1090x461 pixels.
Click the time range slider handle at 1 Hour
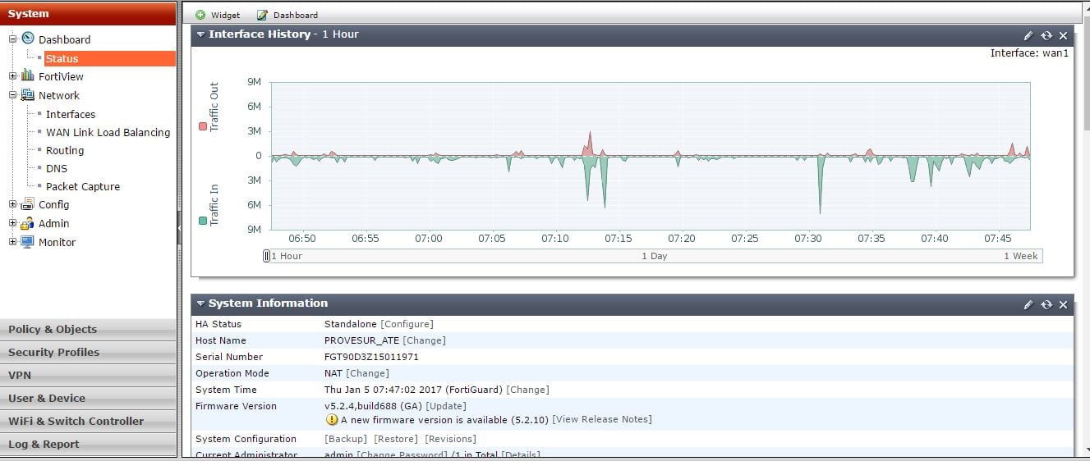(x=266, y=256)
